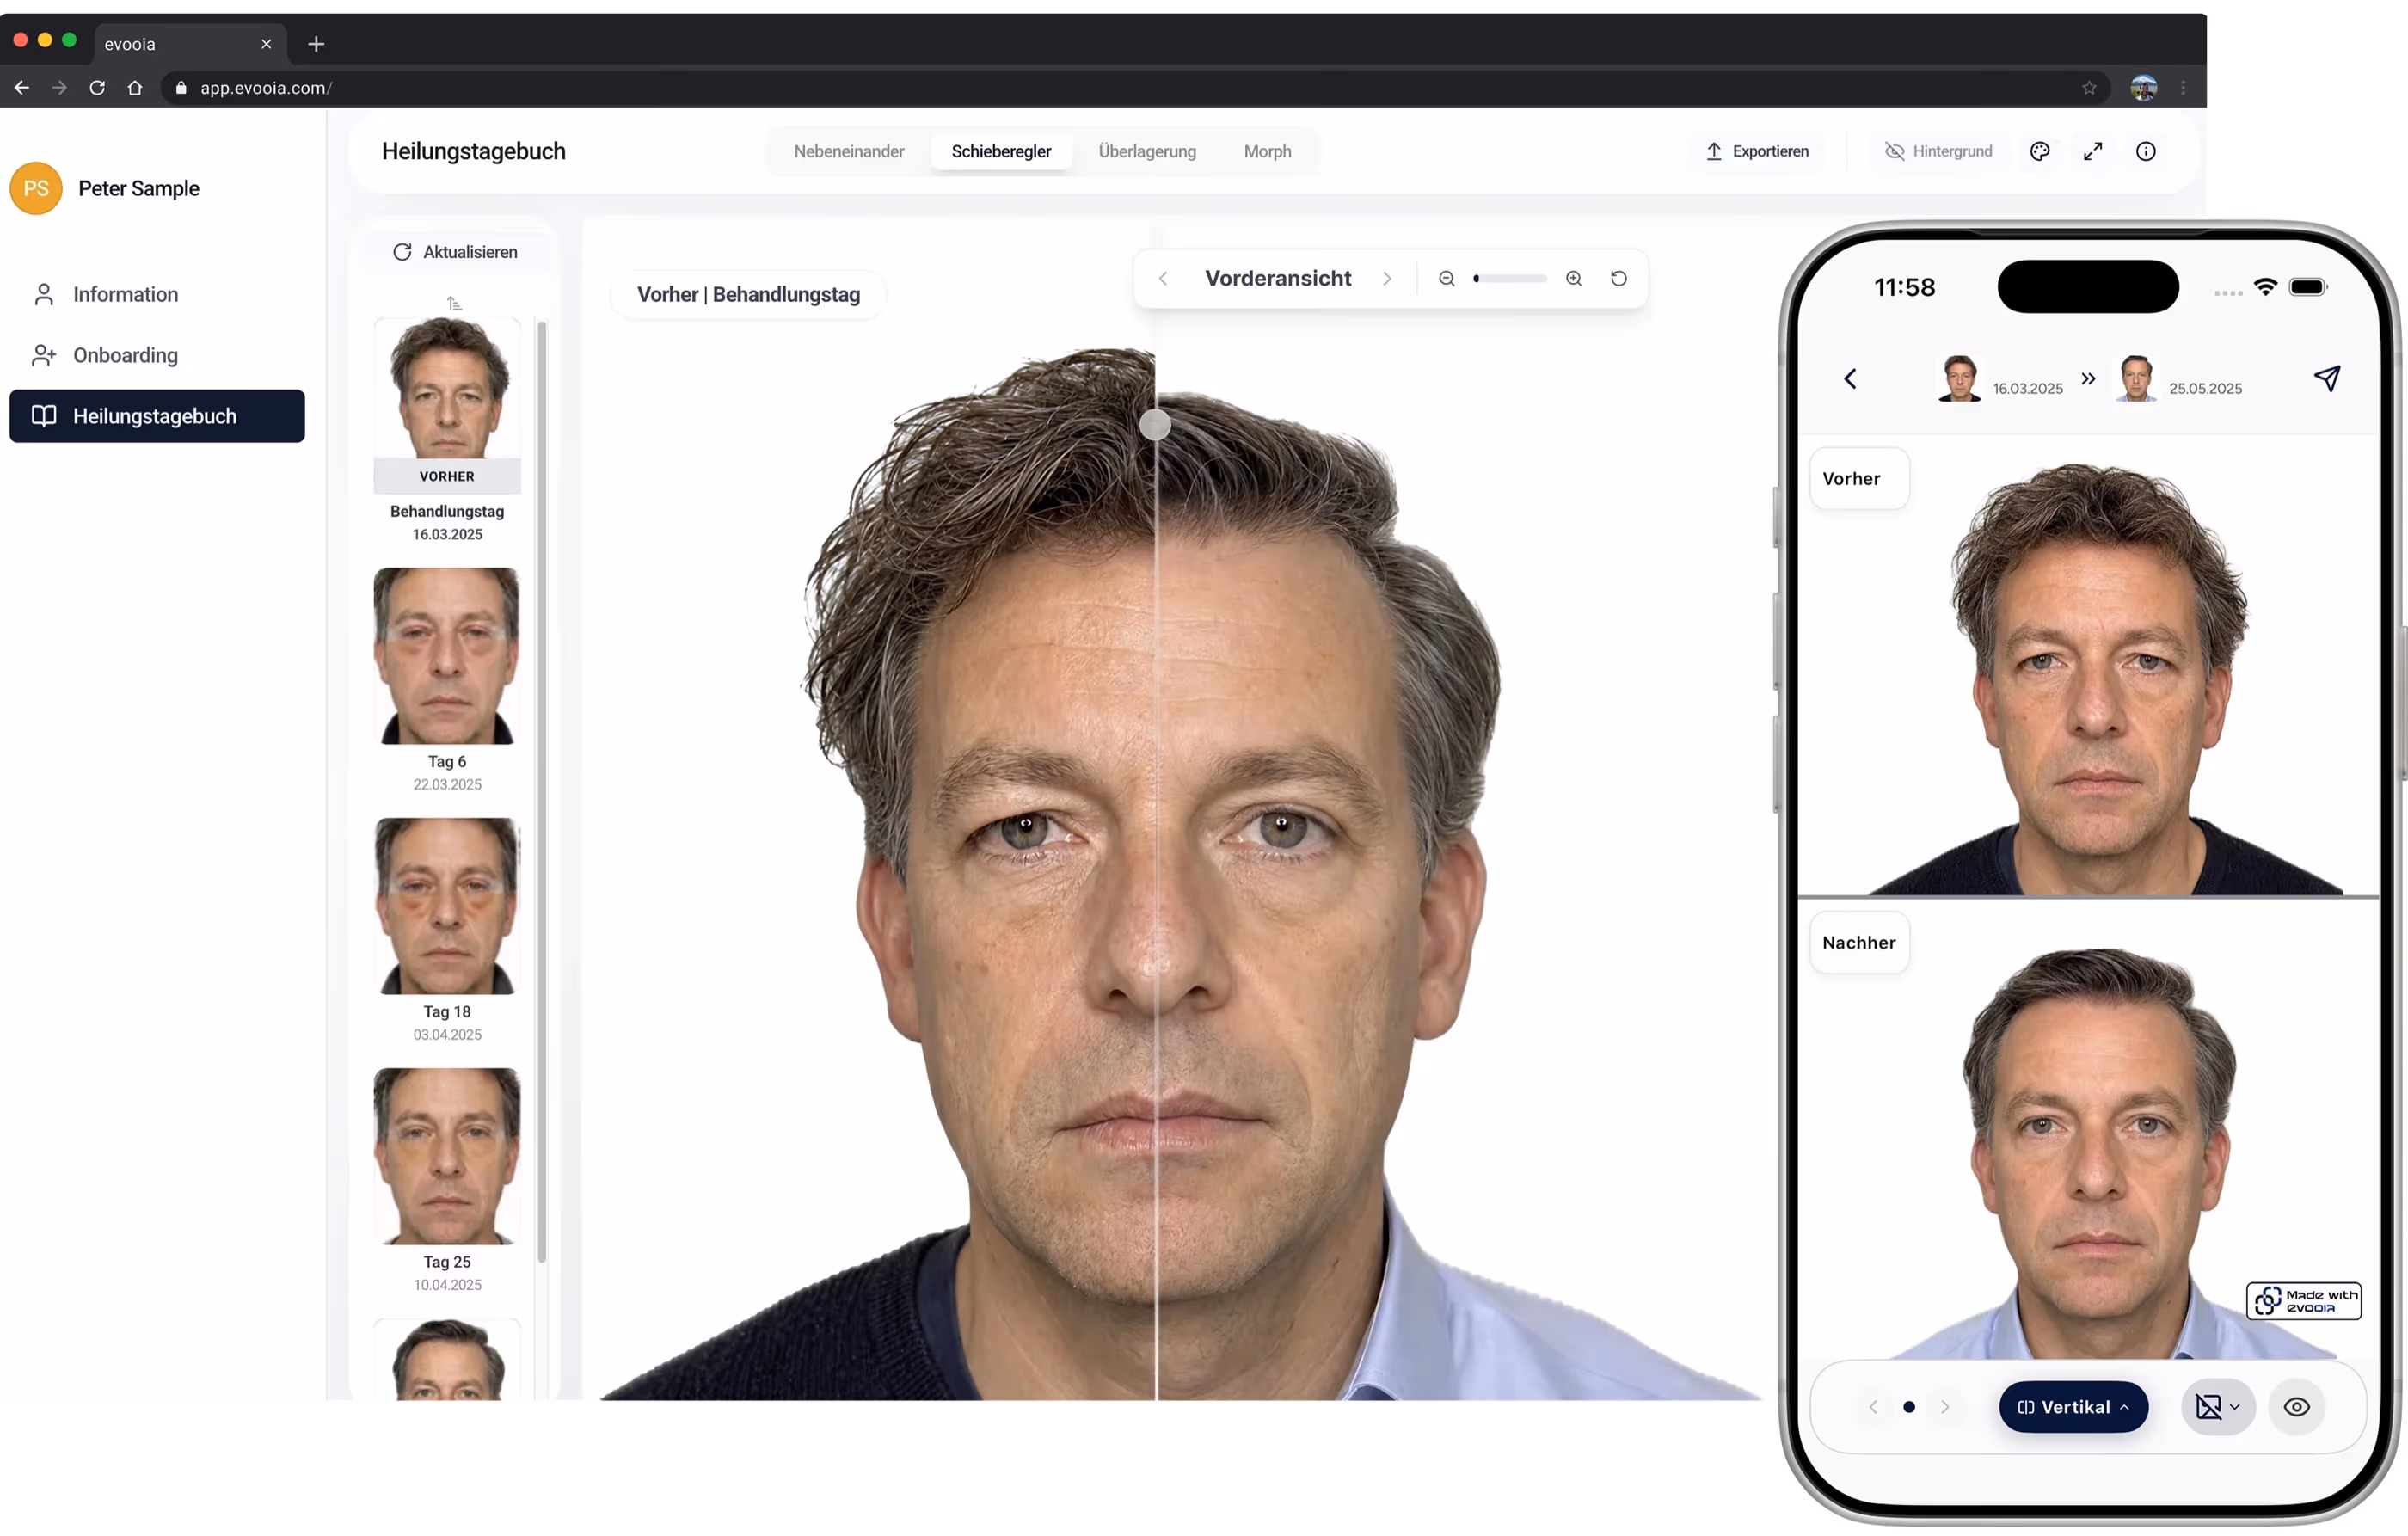Open Heilungstagebuch in the sidebar
This screenshot has width=2408, height=1536.
(x=157, y=416)
